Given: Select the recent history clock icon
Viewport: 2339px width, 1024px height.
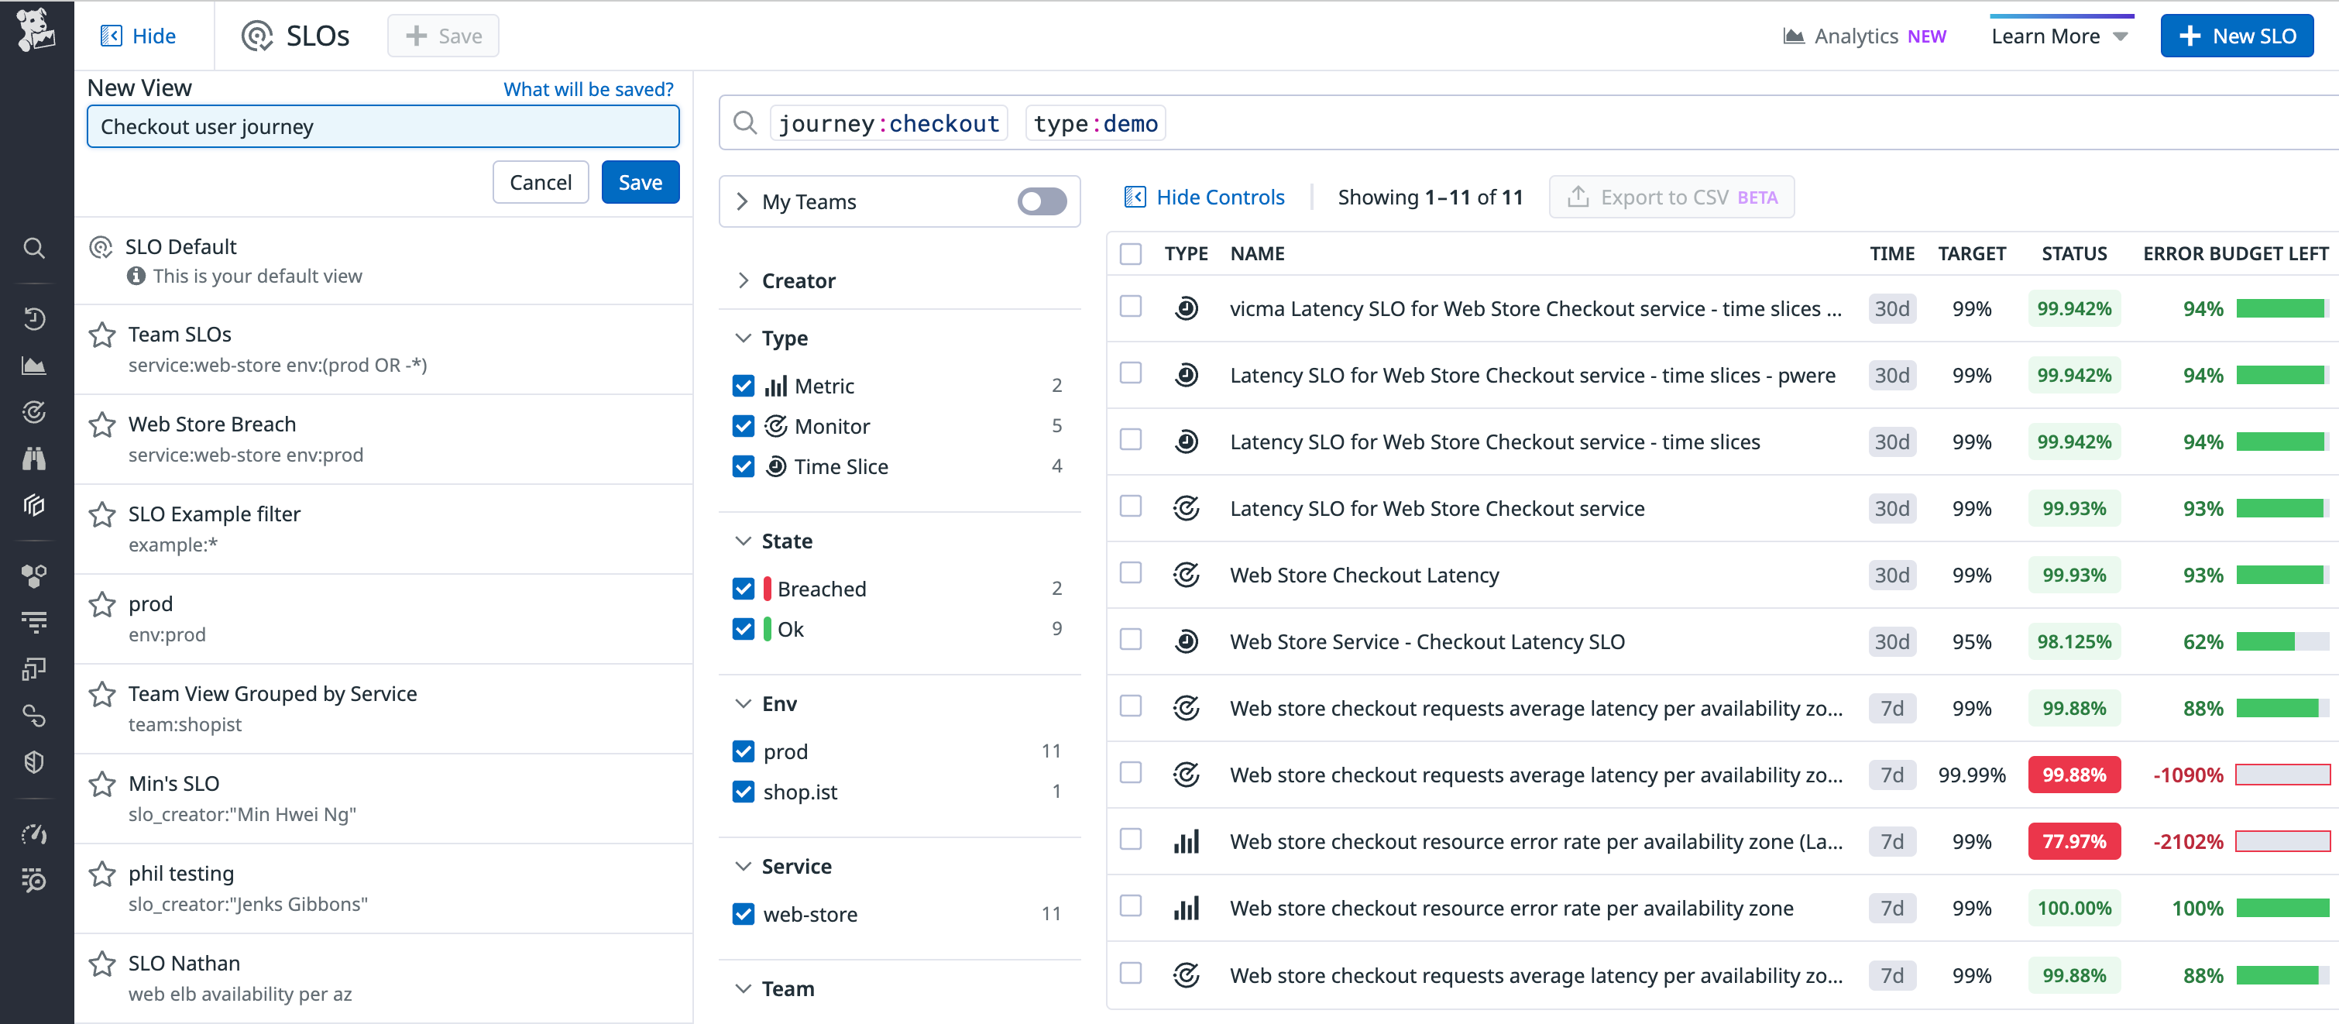Looking at the screenshot, I should (x=35, y=320).
